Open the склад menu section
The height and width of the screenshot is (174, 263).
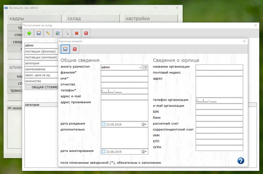93,19
